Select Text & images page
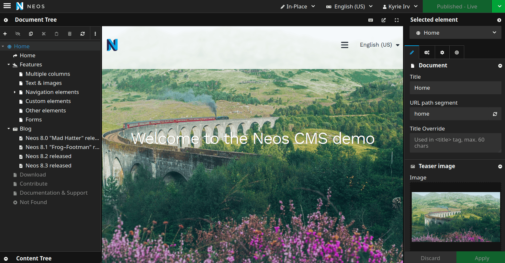505x263 pixels. click(x=43, y=83)
